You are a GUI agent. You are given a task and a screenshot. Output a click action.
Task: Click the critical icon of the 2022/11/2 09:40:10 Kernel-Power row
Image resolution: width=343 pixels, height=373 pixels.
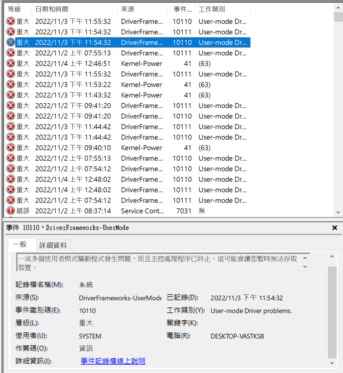tap(11, 148)
